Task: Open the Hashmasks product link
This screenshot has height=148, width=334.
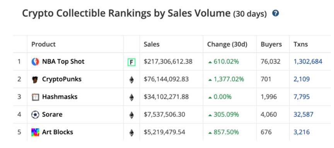Action: pyautogui.click(x=60, y=97)
